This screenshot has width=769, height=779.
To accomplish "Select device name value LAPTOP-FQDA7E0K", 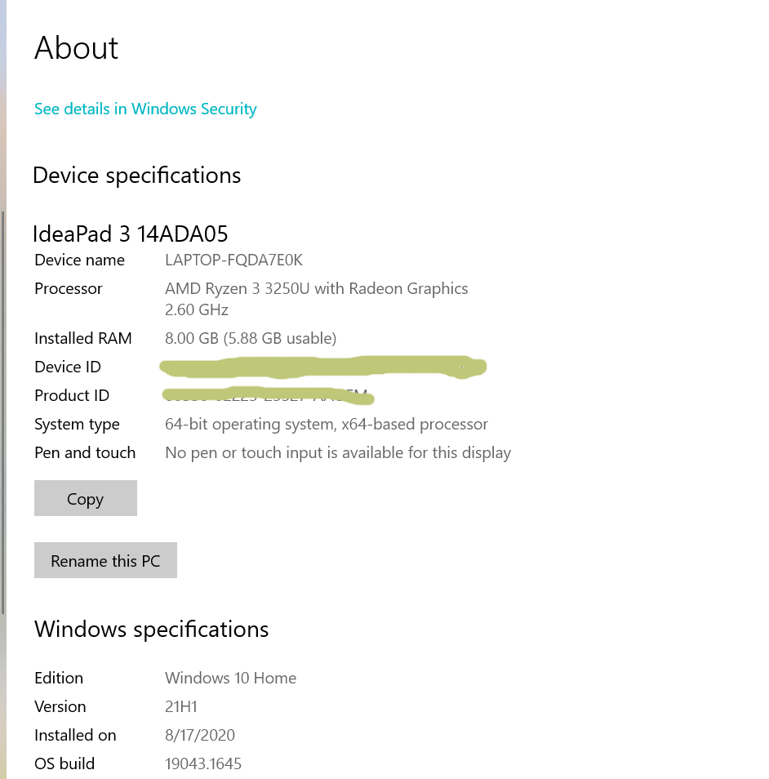I will (x=233, y=260).
